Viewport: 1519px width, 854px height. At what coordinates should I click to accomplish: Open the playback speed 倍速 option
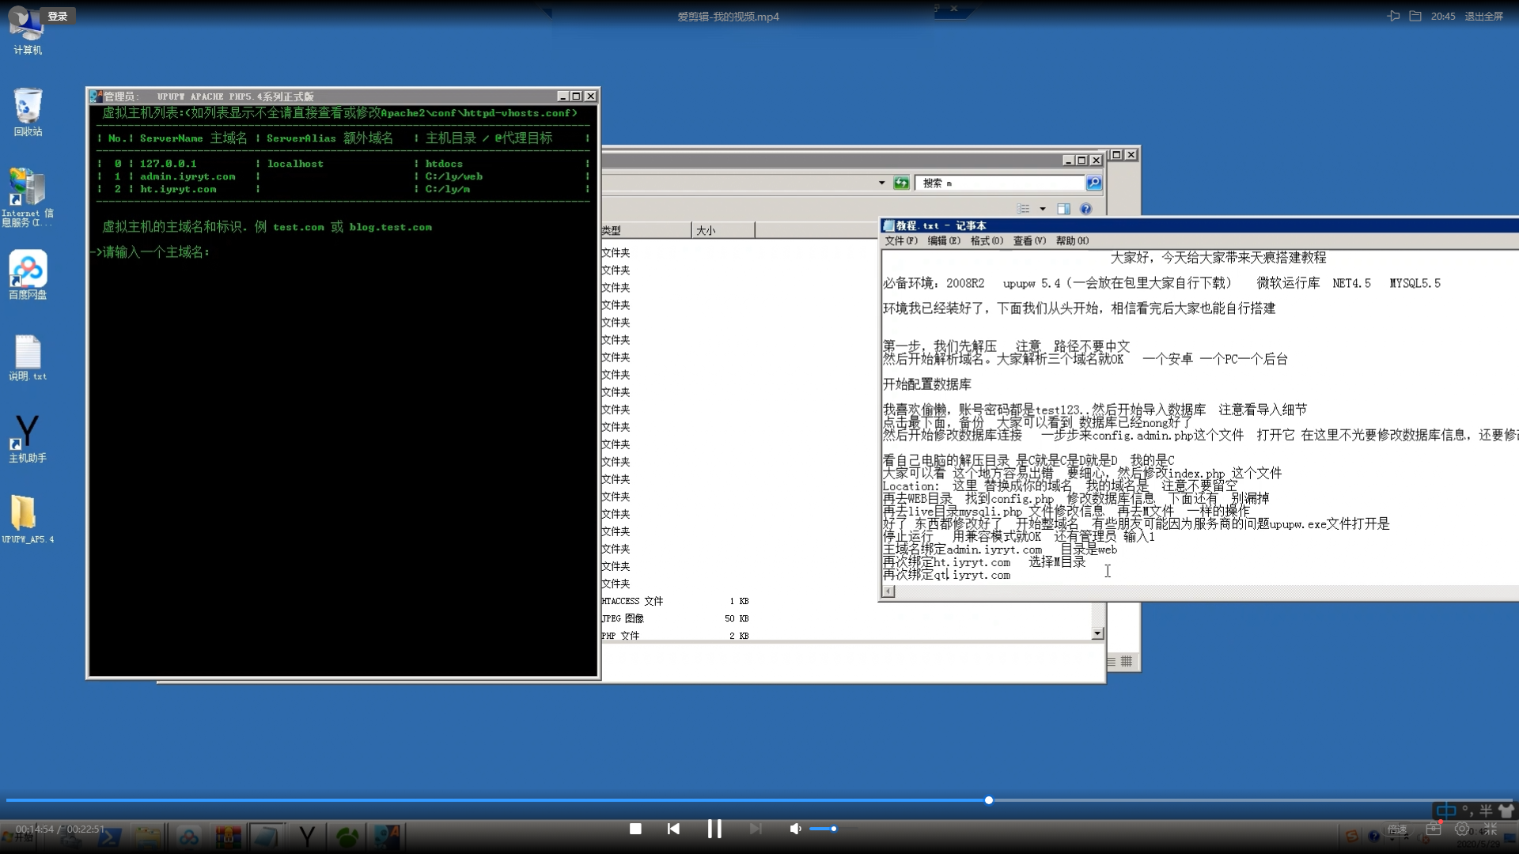[1397, 829]
